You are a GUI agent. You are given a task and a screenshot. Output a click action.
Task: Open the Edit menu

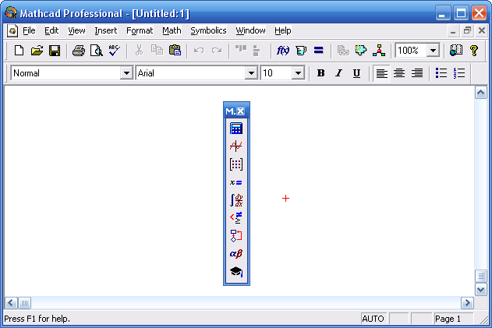(x=51, y=30)
